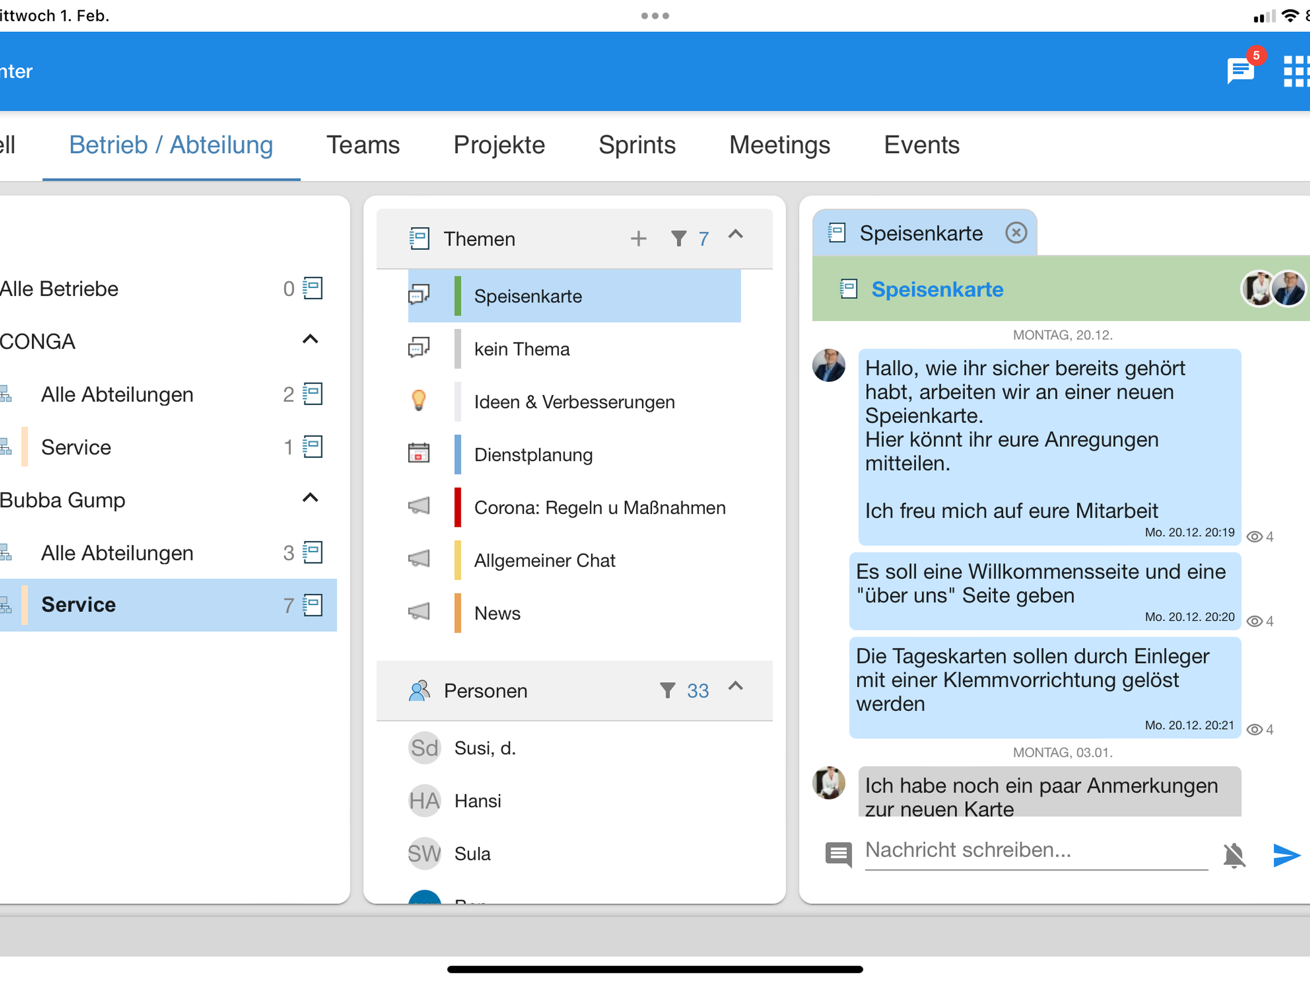Click the notebook icon in selected Service row
This screenshot has height=983, width=1310.
[x=313, y=605]
